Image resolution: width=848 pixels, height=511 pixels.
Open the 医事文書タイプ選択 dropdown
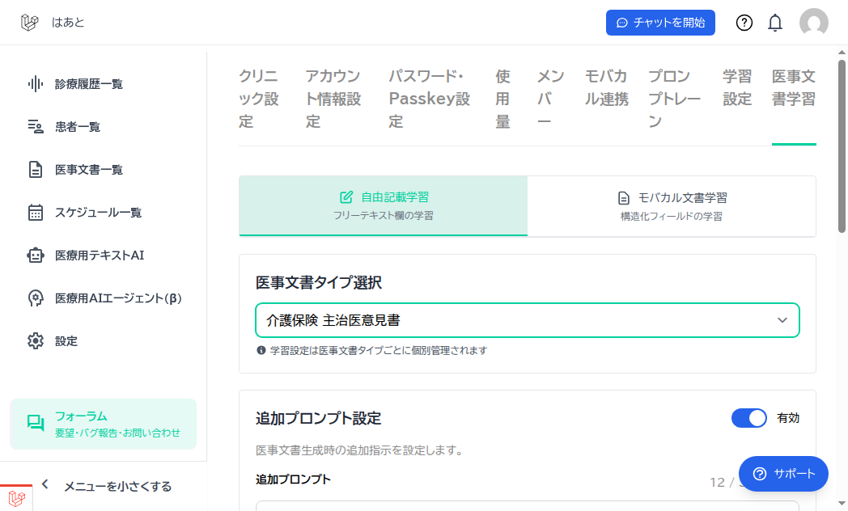click(x=527, y=320)
